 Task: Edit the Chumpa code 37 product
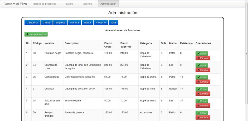pos(202,89)
